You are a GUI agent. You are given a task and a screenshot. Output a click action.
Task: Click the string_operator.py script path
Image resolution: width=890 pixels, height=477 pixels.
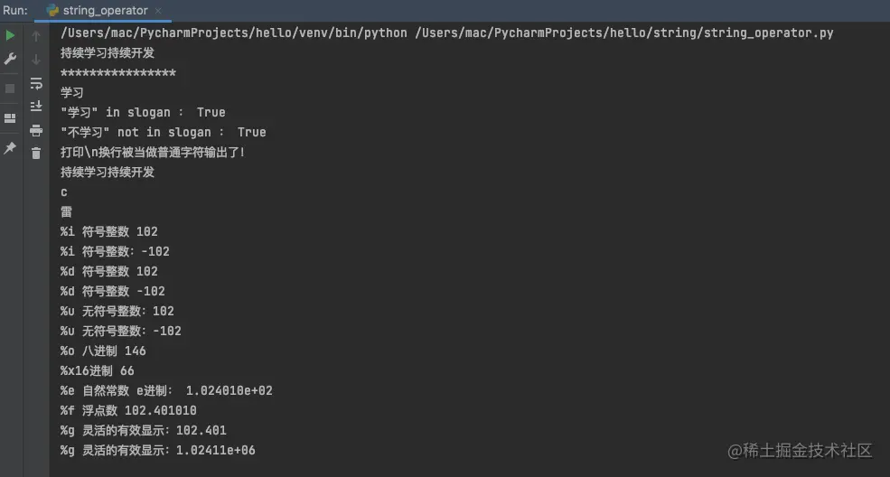[623, 33]
